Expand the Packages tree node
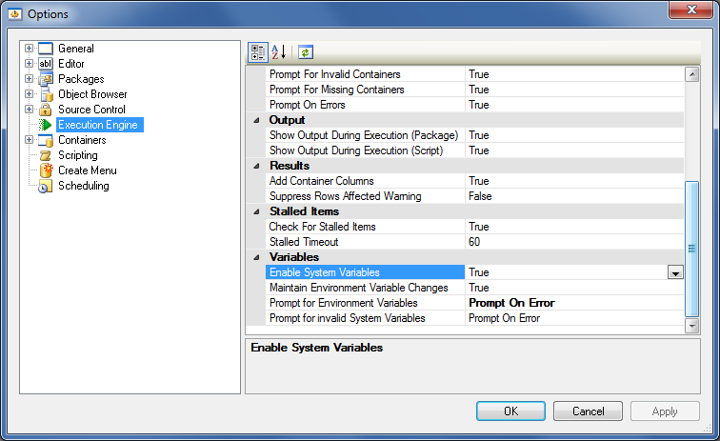 [29, 79]
